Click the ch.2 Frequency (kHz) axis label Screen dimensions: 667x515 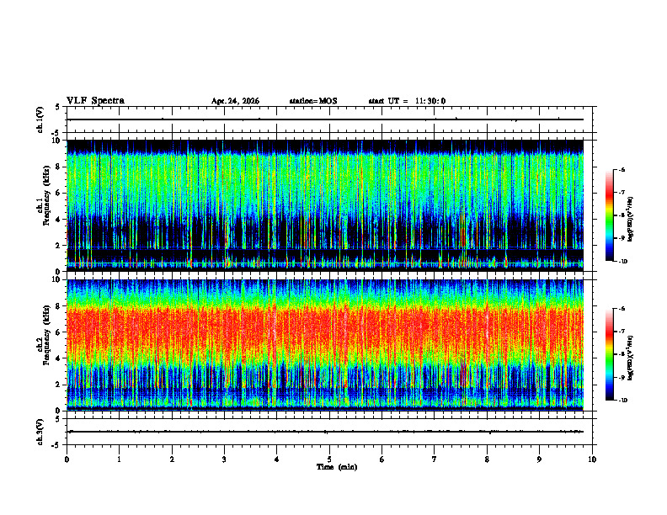coord(45,345)
